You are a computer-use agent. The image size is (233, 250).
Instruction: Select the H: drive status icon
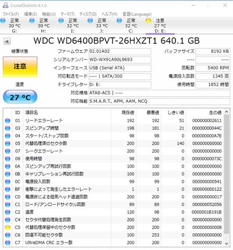coord(32,20)
